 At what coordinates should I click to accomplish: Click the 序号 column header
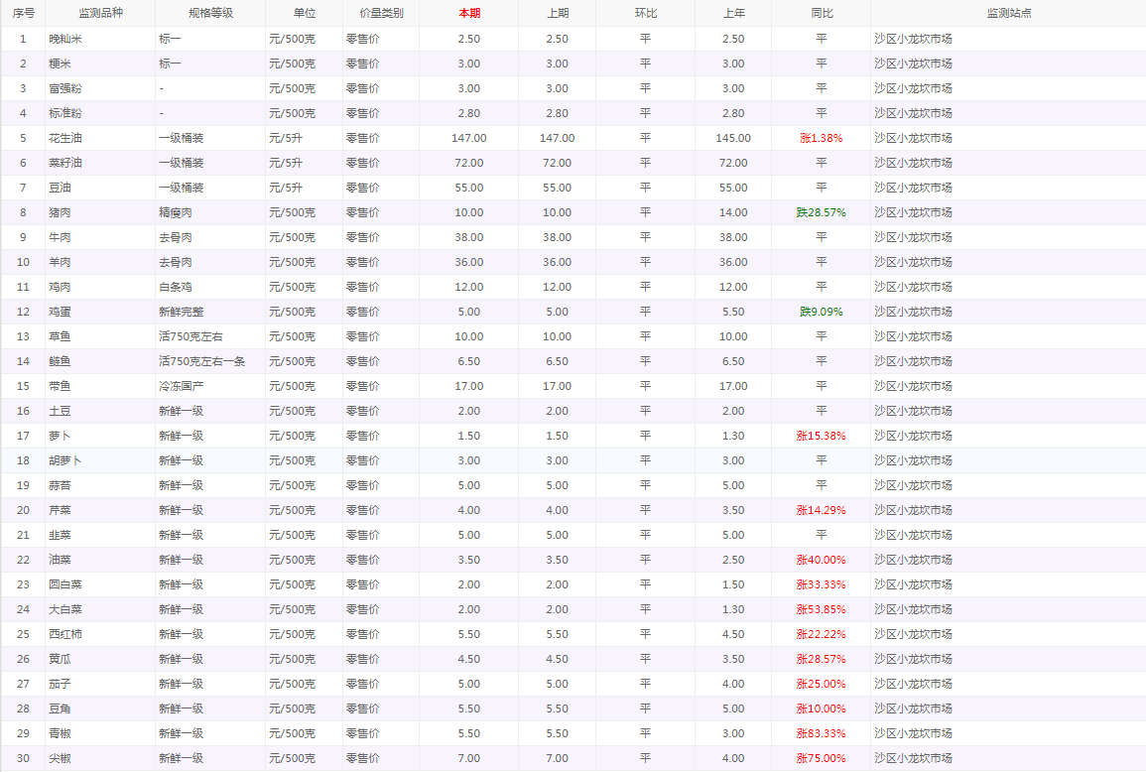point(23,13)
